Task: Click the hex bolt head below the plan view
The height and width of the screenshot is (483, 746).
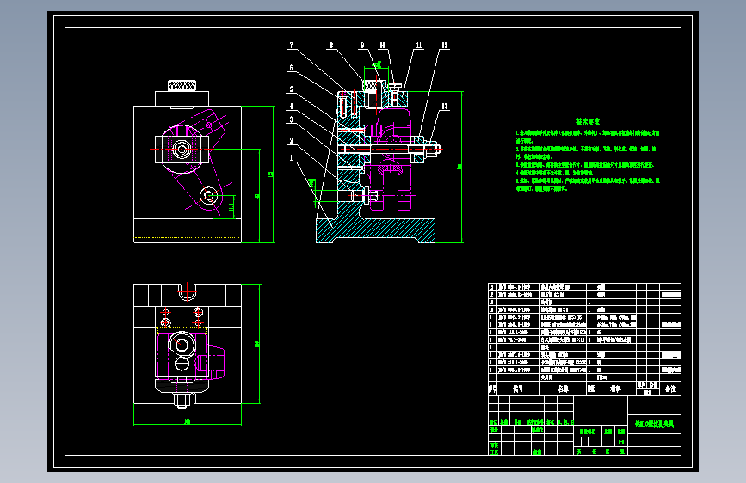Action: [x=182, y=400]
